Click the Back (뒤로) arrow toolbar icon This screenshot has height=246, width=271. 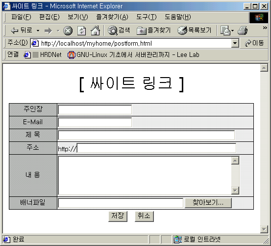15,30
